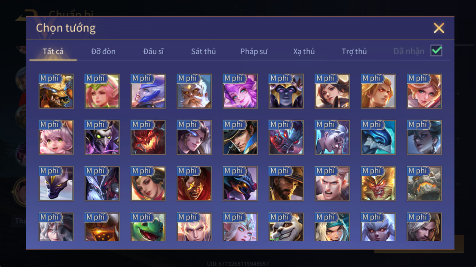476x267 pixels.
Task: Select the green frog hero portrait
Action: tap(148, 227)
